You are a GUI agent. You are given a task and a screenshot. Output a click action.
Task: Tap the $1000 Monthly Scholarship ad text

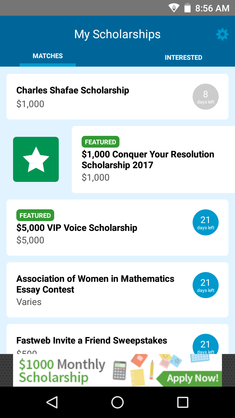[62, 371]
